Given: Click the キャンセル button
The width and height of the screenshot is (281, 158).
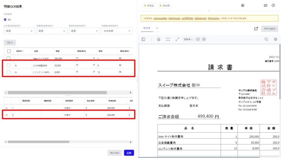Looking at the screenshot, I should coord(114,153).
